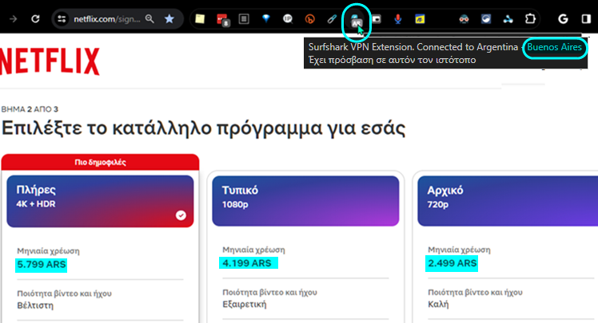The width and height of the screenshot is (598, 323).
Task: Open the IP lookup extension
Action: [288, 18]
